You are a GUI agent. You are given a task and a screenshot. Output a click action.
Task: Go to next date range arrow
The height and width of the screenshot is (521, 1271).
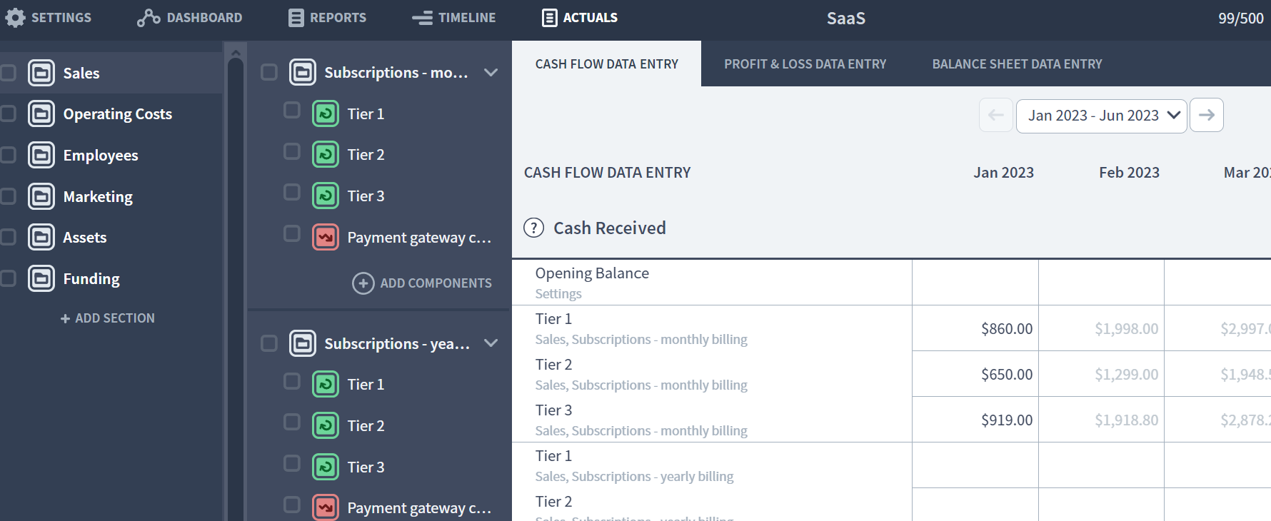(1207, 115)
